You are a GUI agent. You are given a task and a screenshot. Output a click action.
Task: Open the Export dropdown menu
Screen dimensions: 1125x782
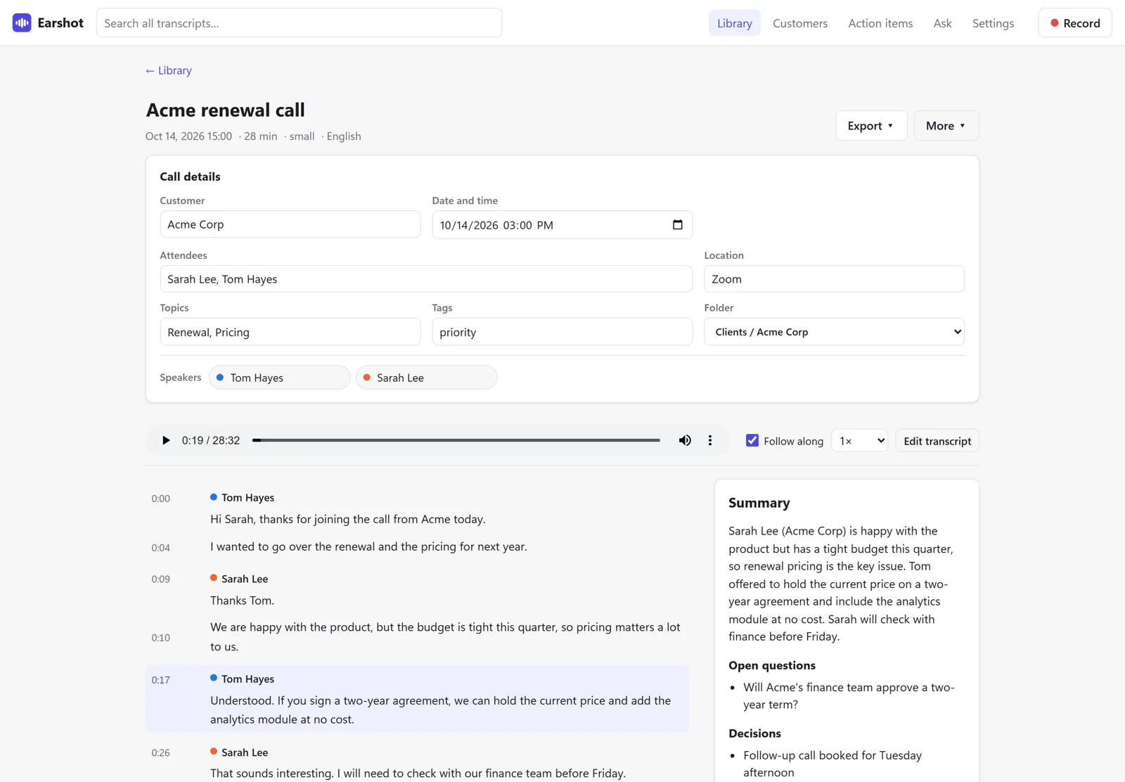[871, 126]
